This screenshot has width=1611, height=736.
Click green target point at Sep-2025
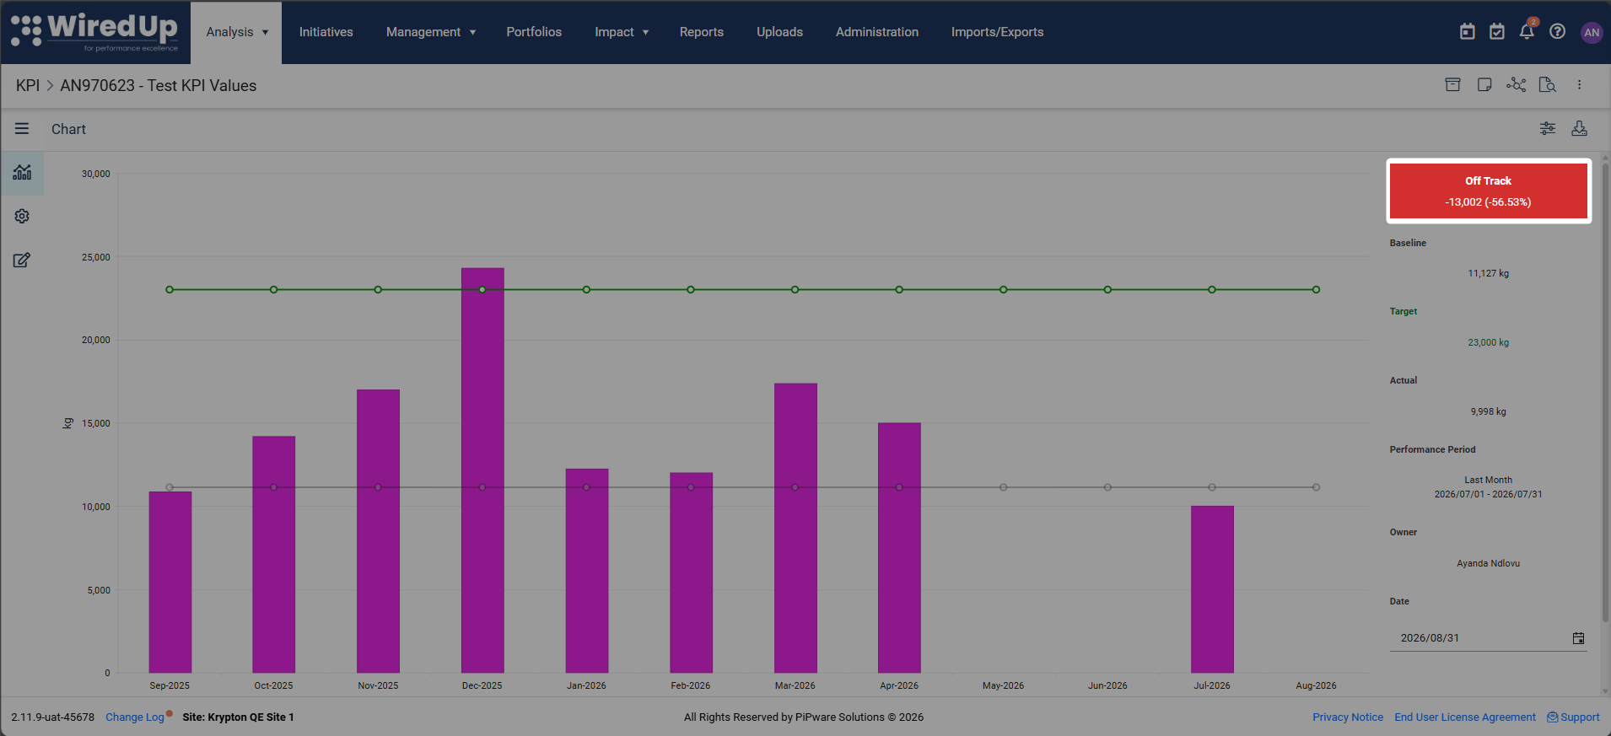[x=170, y=290]
